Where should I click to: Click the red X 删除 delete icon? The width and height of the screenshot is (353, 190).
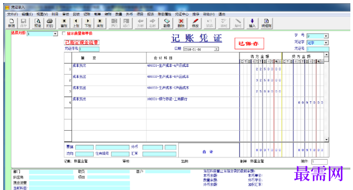click(181, 23)
